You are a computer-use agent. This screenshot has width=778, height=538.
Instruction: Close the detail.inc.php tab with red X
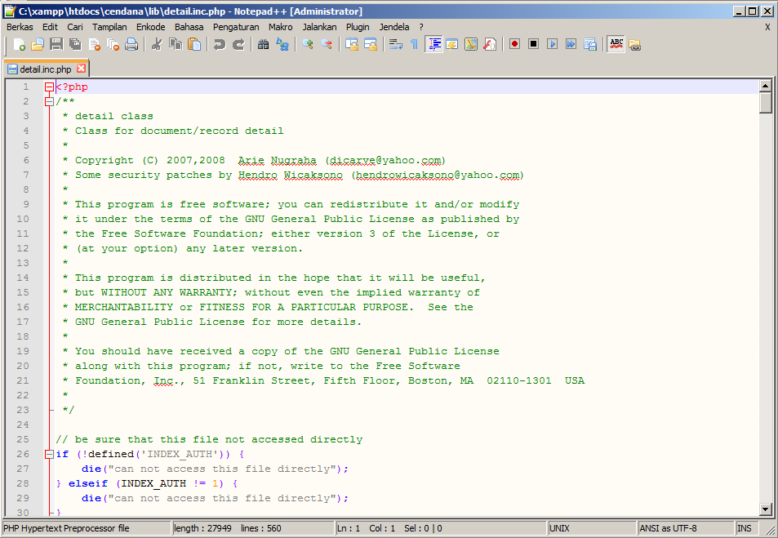click(x=82, y=69)
